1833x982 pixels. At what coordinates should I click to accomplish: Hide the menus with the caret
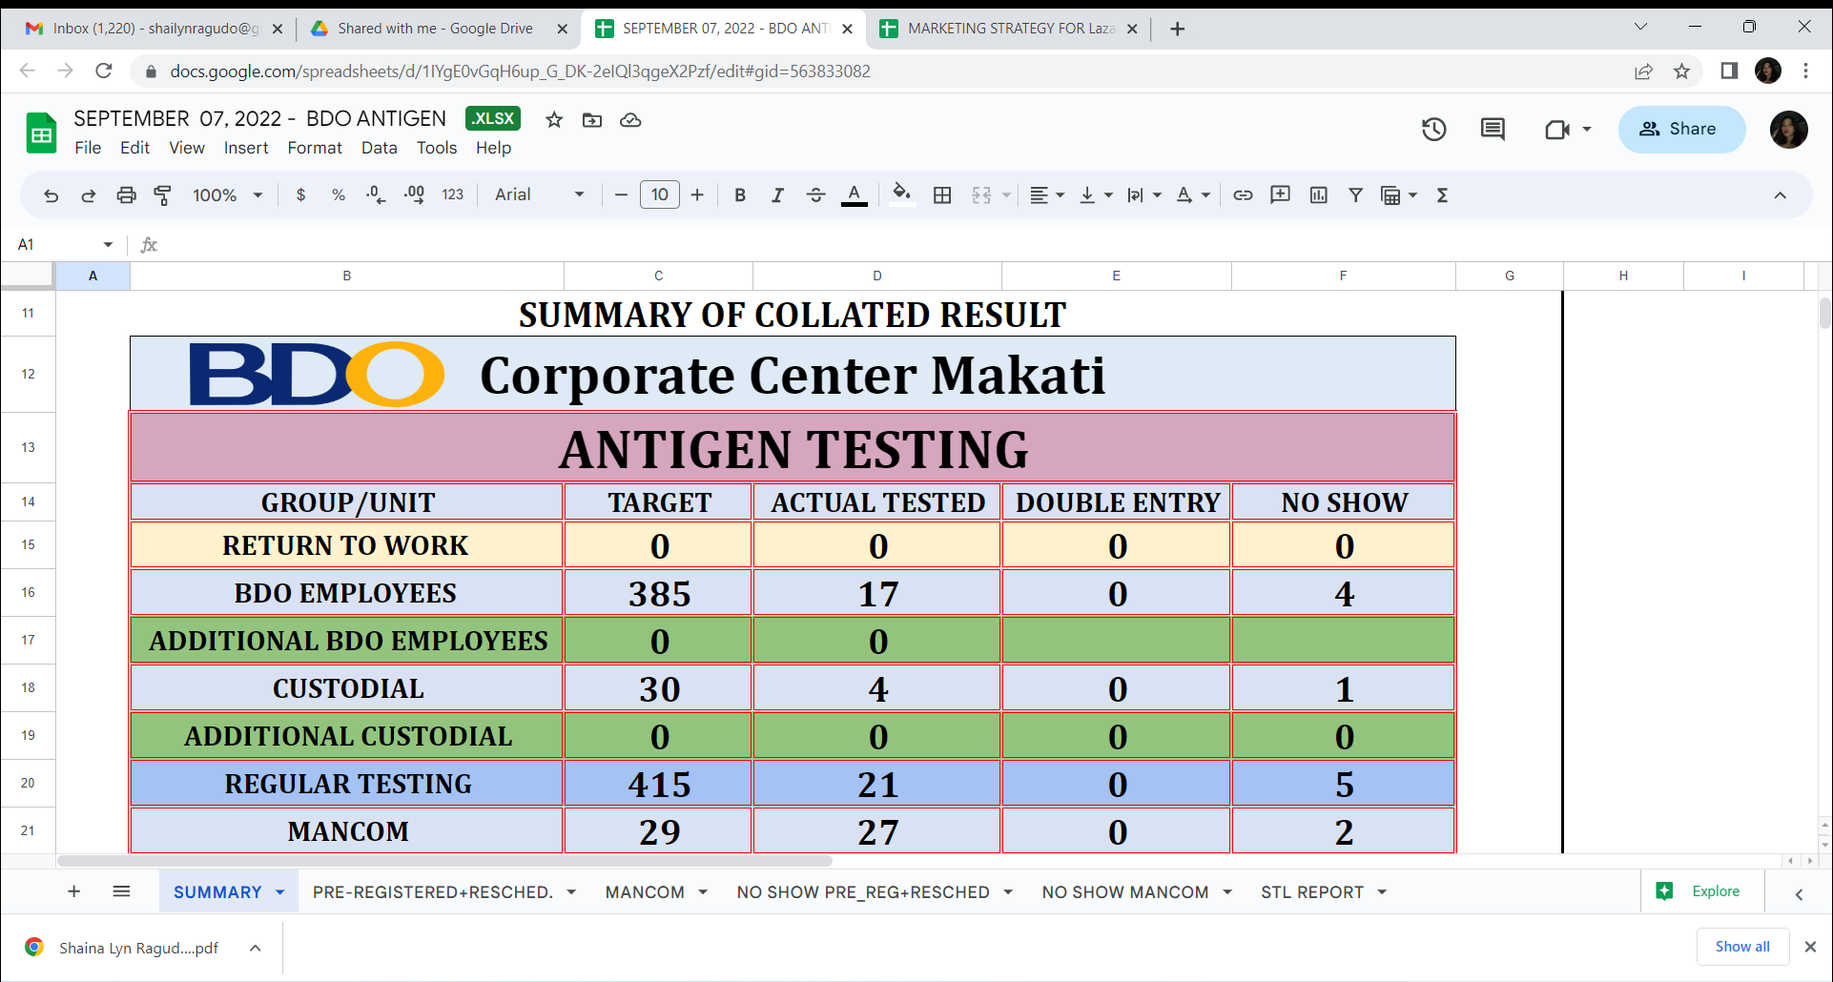coord(1780,195)
